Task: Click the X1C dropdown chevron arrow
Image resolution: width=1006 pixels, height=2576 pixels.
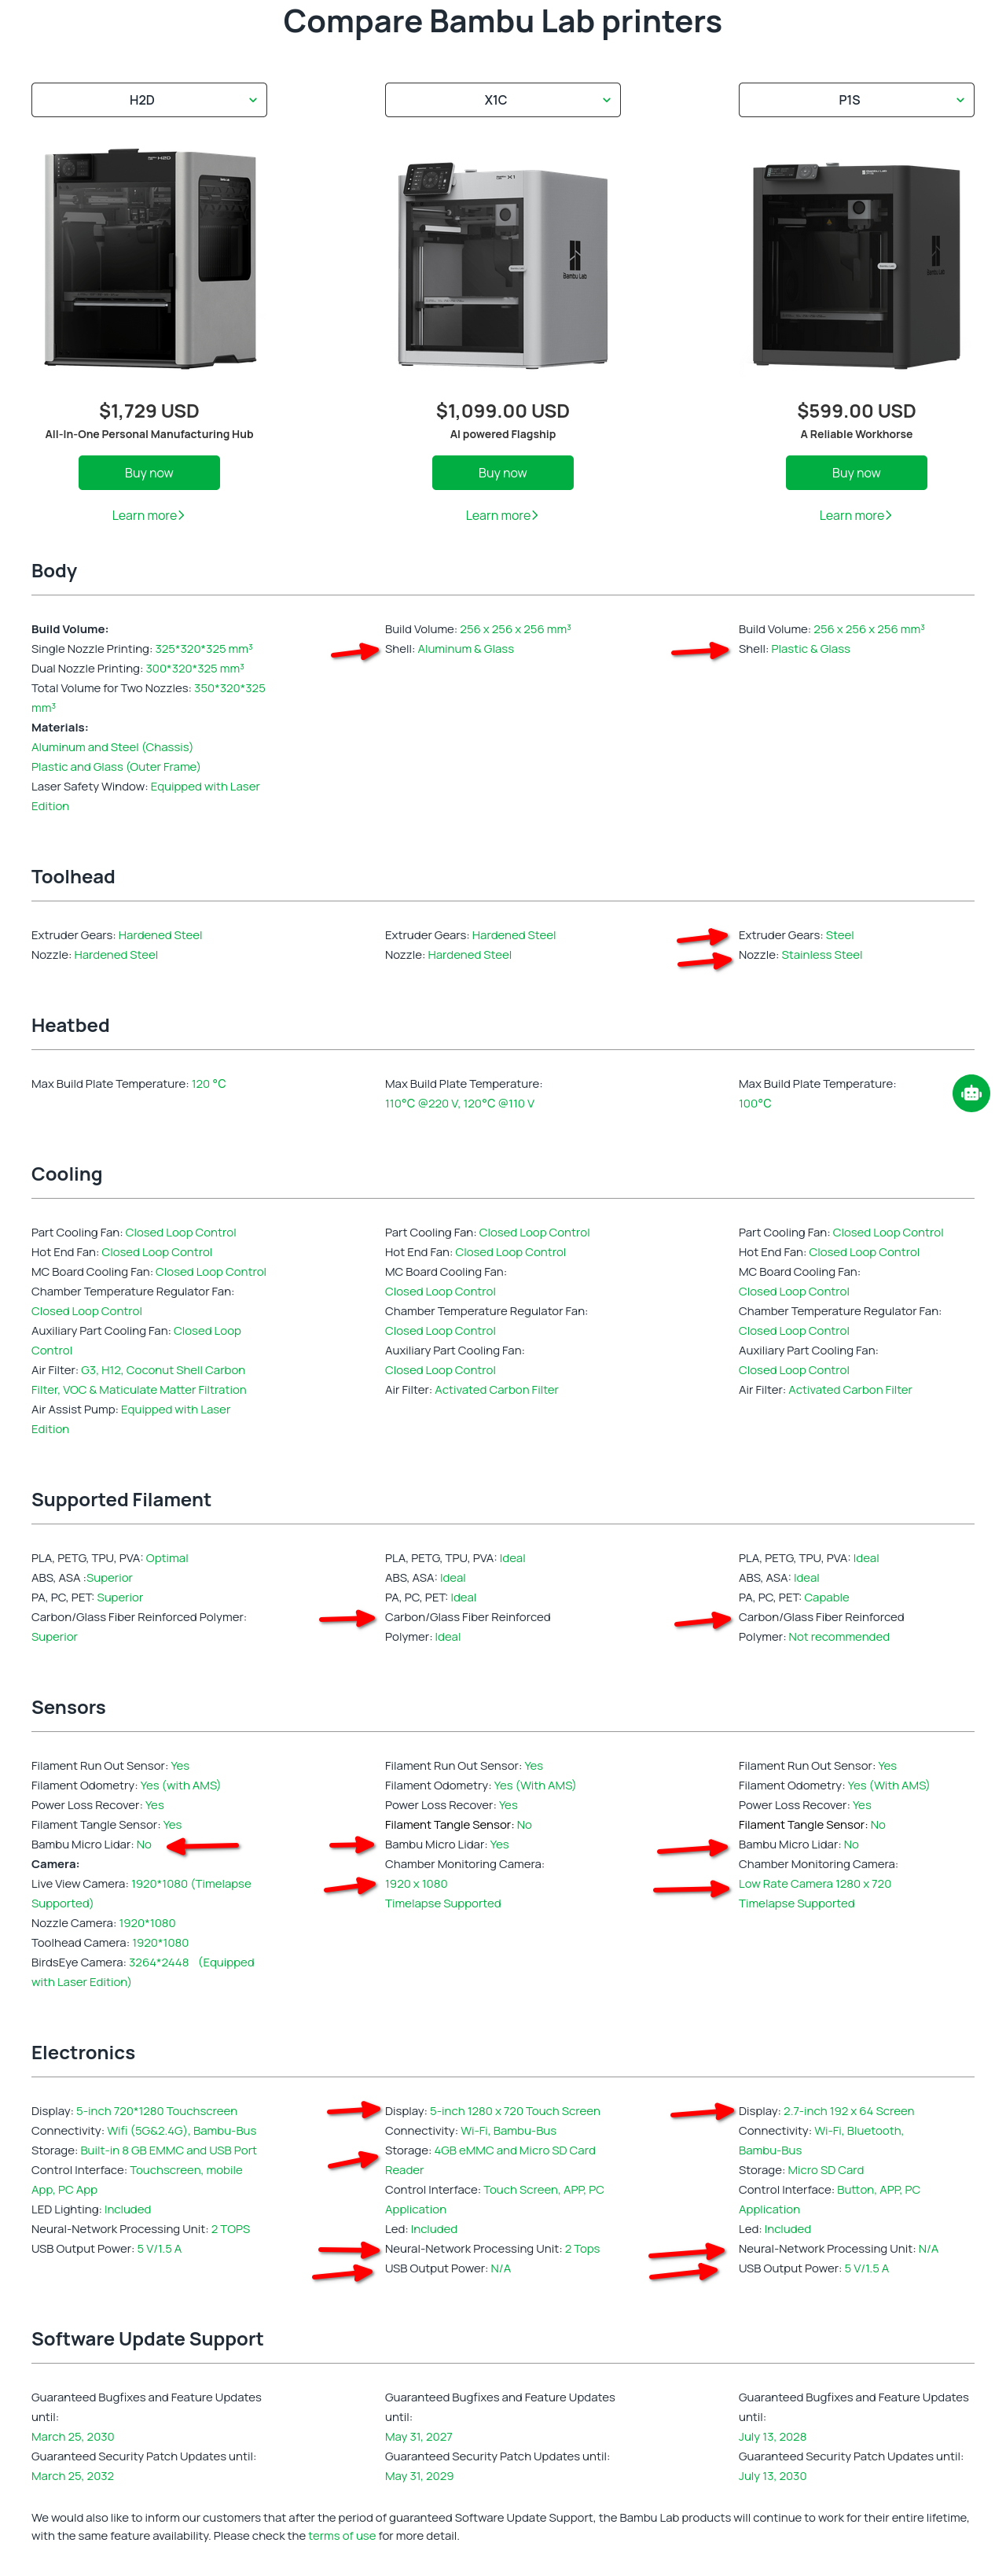Action: pos(607,100)
